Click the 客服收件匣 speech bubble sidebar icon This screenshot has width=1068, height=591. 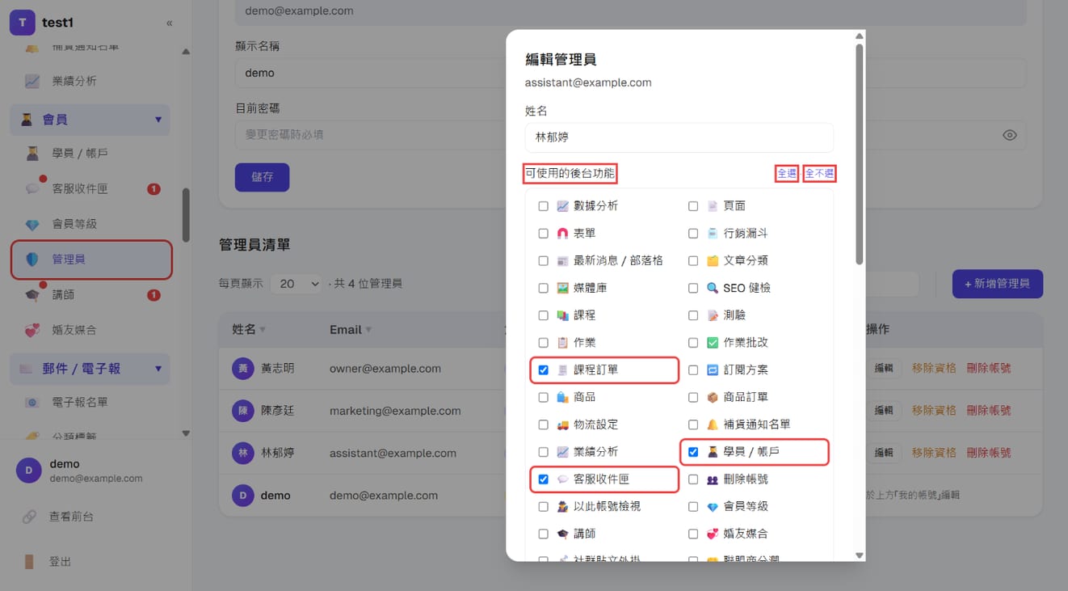(32, 188)
